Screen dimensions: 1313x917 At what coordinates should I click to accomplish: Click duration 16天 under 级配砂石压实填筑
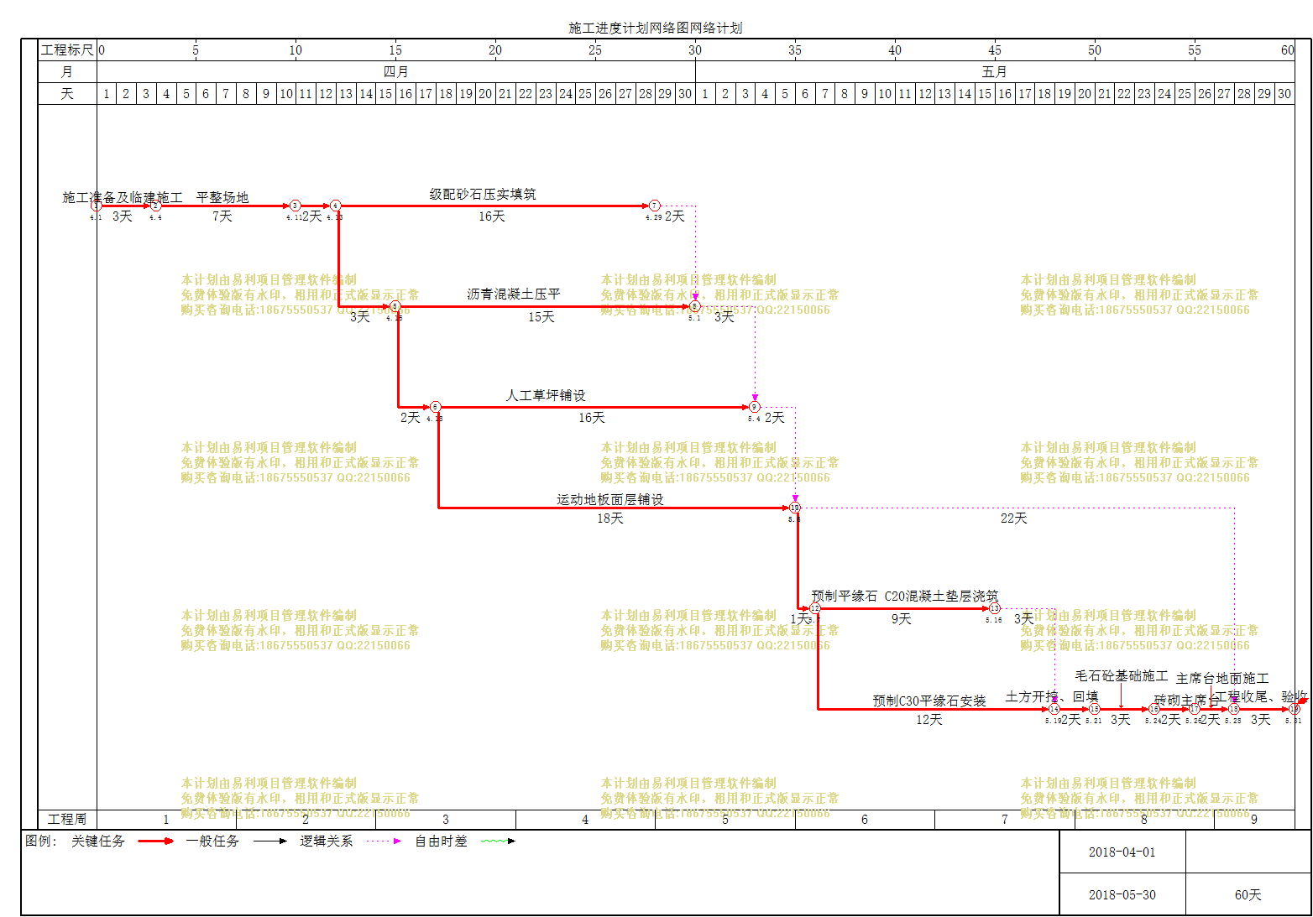tap(492, 216)
